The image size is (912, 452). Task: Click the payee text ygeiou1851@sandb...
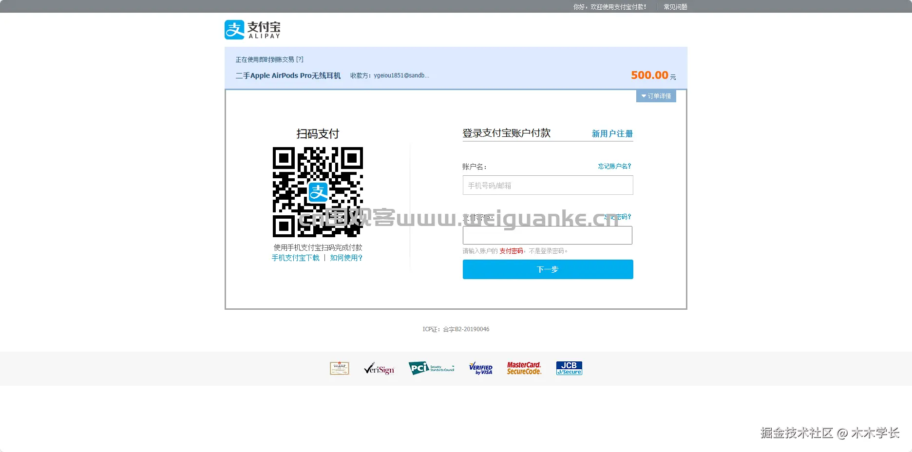401,75
